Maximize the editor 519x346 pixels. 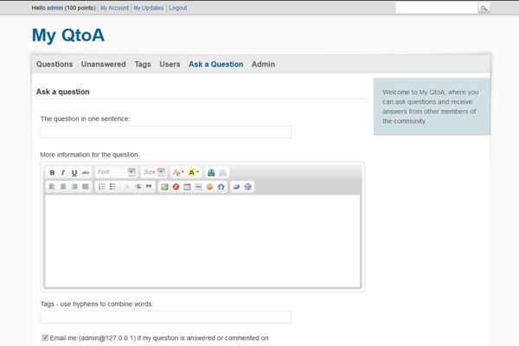pyautogui.click(x=247, y=187)
